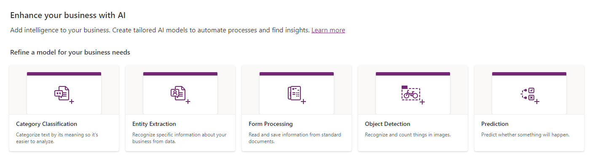Click 'Predict whether something will happen' text
The image size is (603, 167).
coord(525,135)
